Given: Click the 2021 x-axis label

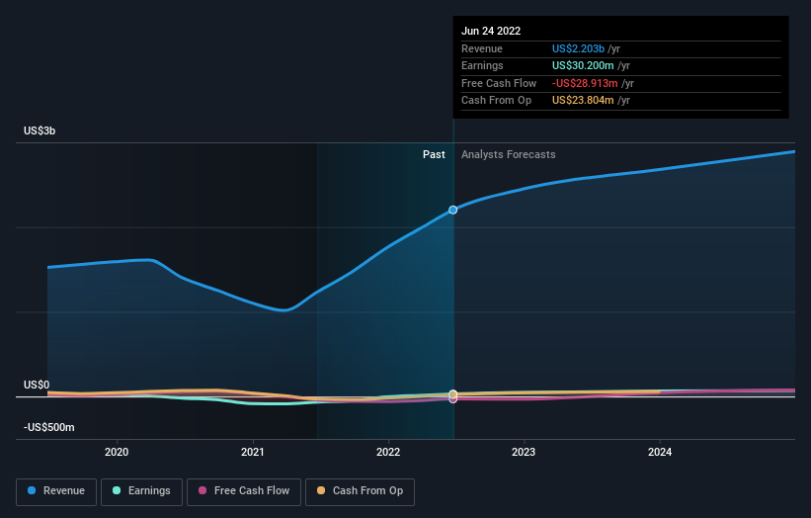Looking at the screenshot, I should tap(253, 453).
